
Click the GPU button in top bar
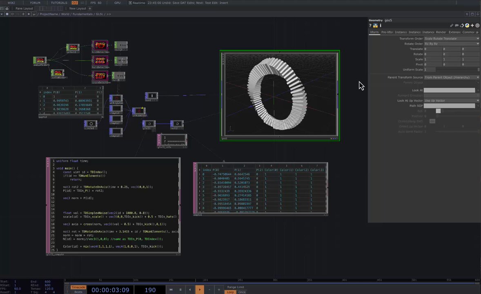point(117,3)
